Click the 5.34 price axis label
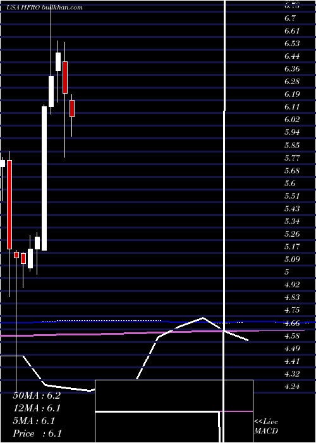Screen dimensions: 316x443 click(x=292, y=221)
